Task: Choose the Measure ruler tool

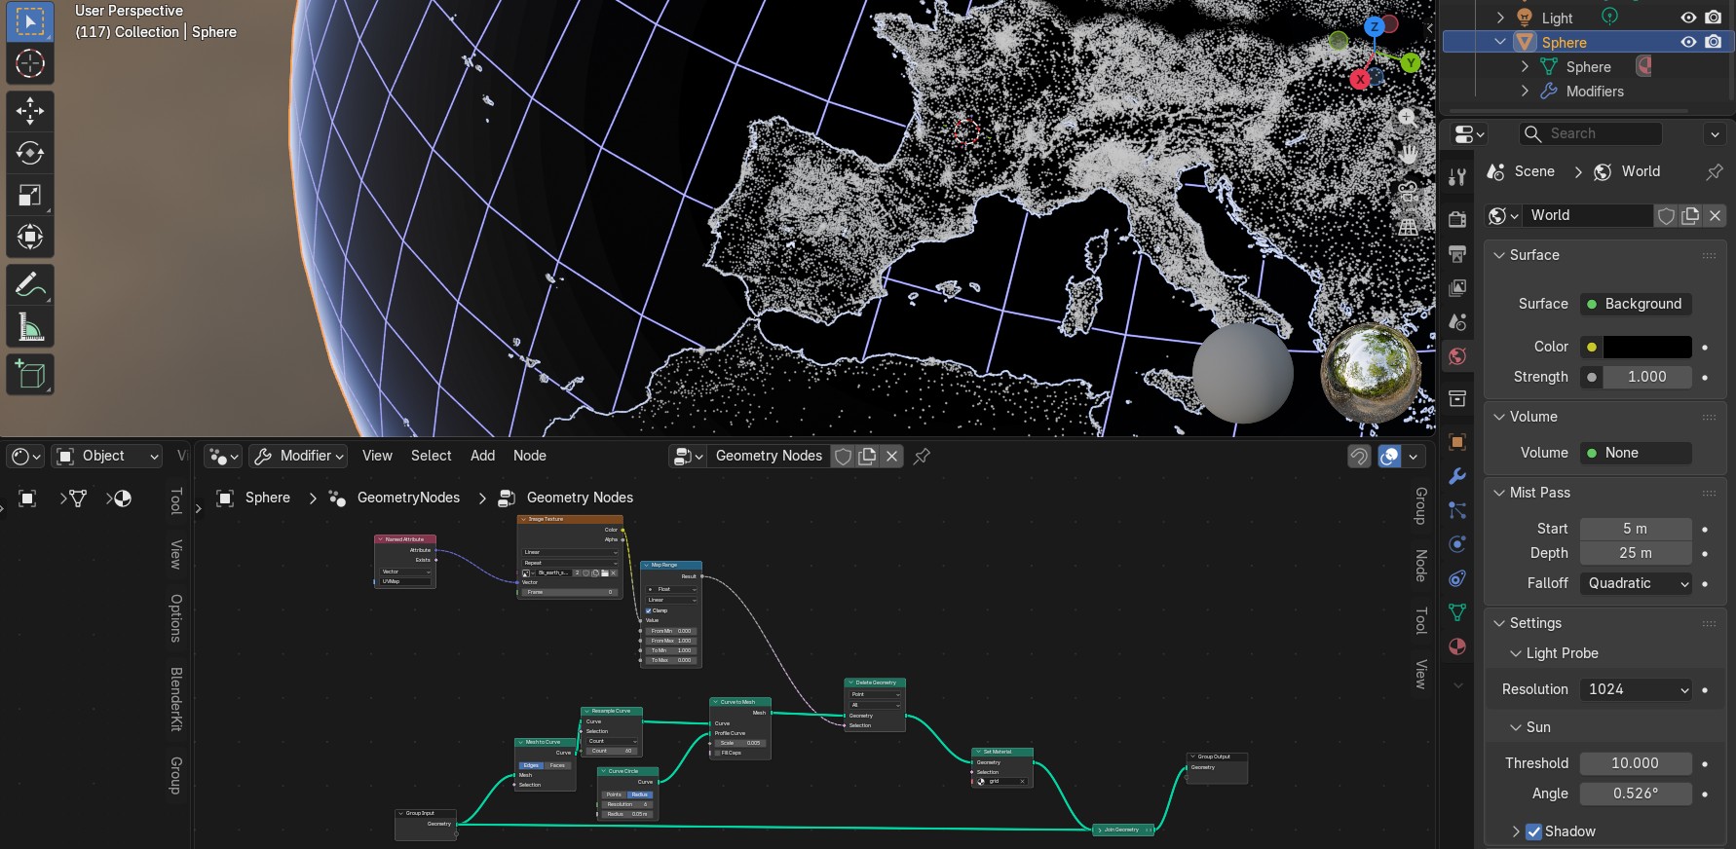Action: [x=29, y=328]
